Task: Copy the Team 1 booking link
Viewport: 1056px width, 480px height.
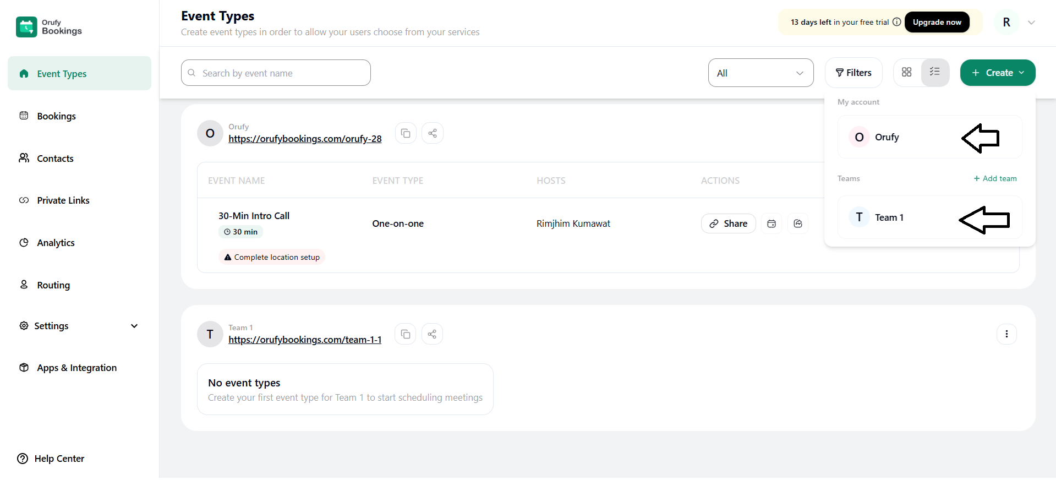Action: pyautogui.click(x=406, y=334)
